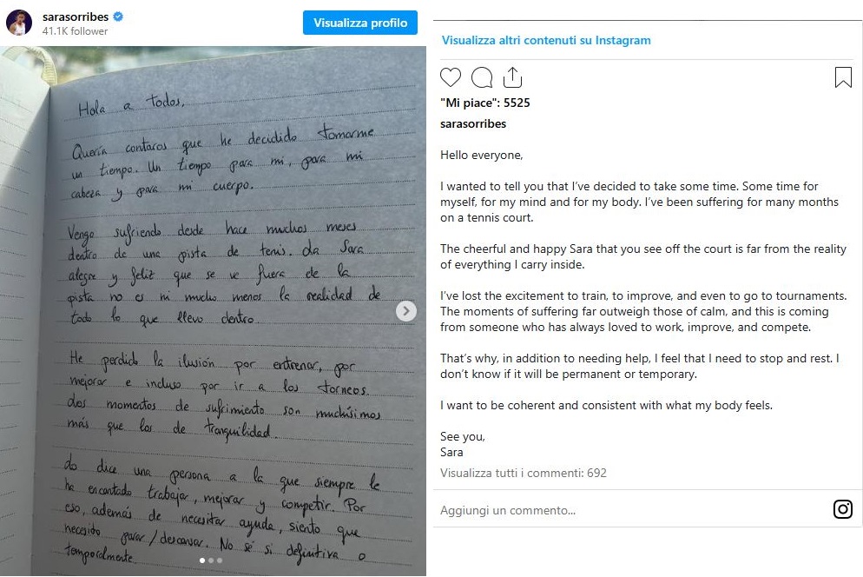Image resolution: width=863 pixels, height=577 pixels.
Task: Toggle the bookmark save icon
Action: click(x=842, y=78)
